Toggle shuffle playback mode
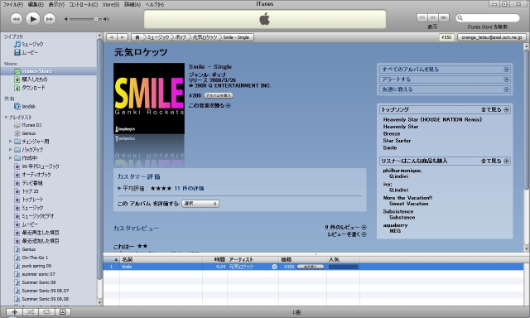Image resolution: width=530 pixels, height=318 pixels. [x=31, y=312]
